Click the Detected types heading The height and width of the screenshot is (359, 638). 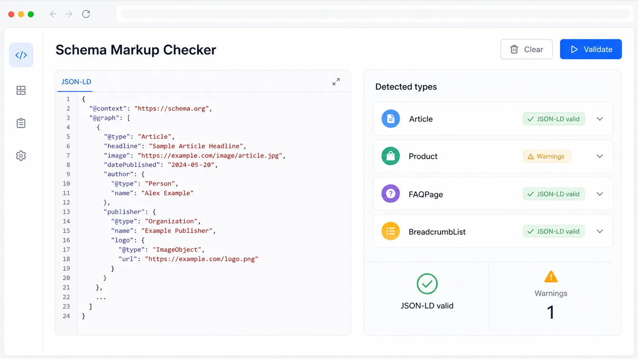[x=406, y=87]
